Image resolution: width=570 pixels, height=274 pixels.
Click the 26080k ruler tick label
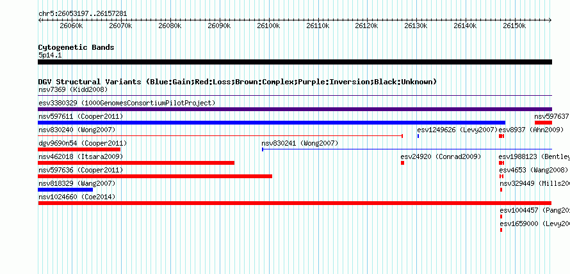click(170, 26)
